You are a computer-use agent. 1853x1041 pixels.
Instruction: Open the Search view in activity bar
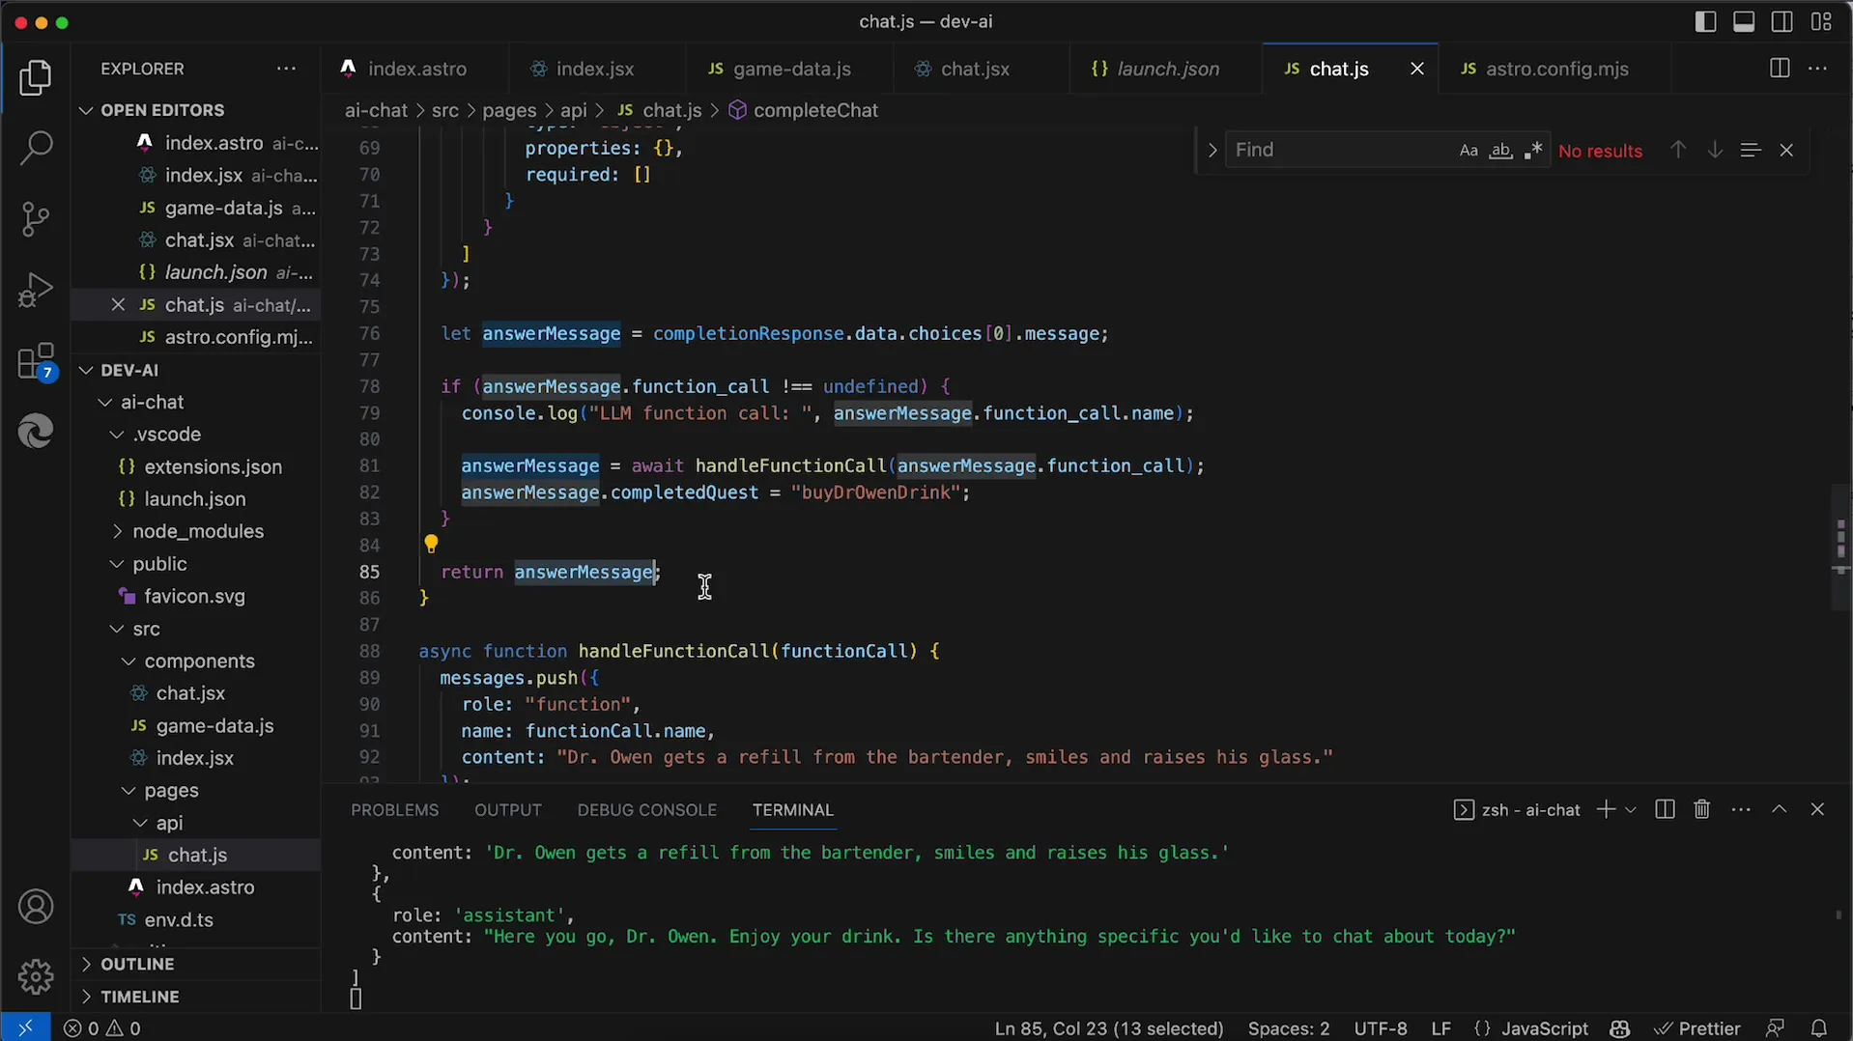click(36, 148)
